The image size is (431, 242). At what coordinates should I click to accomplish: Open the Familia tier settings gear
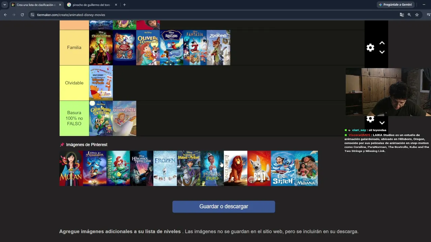[370, 48]
